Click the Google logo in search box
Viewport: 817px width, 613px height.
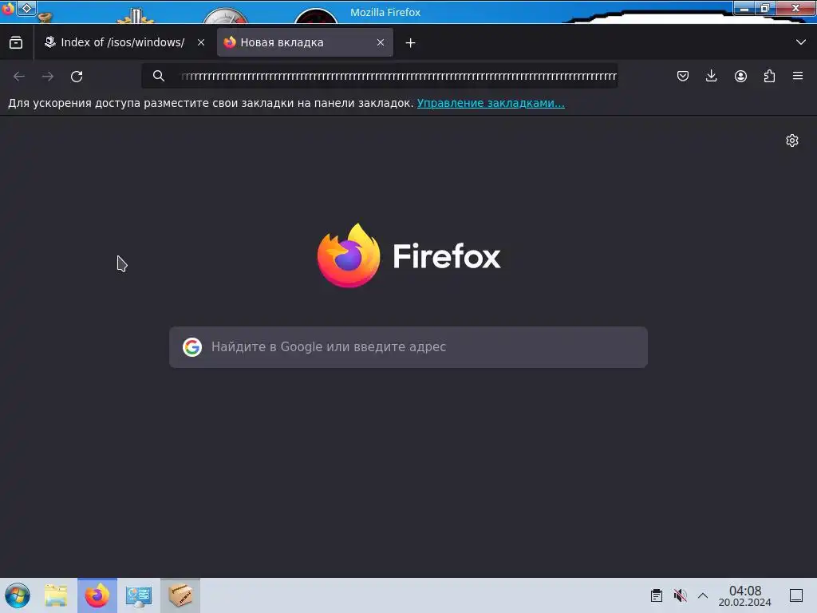click(192, 347)
